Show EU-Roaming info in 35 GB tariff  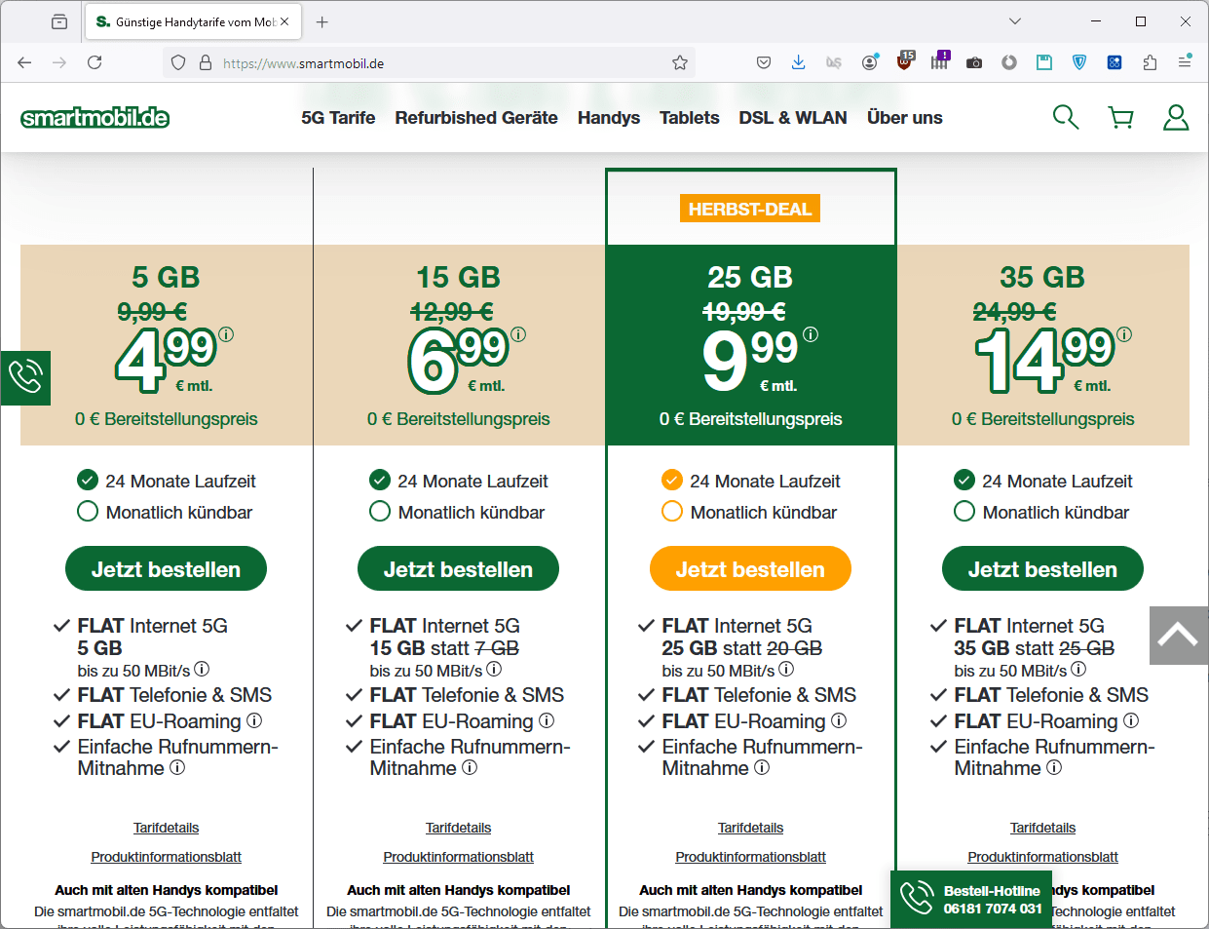coord(1131,720)
